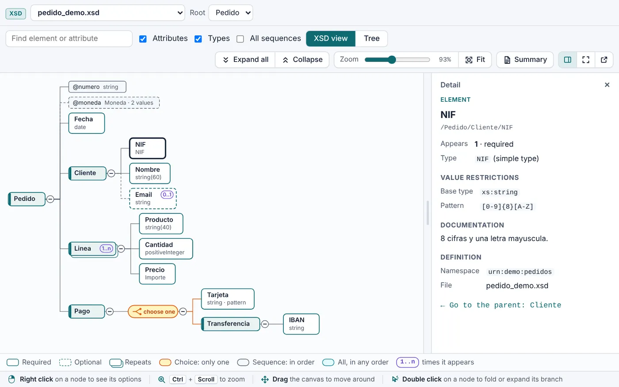
Task: Click Expand all button
Action: [245, 60]
